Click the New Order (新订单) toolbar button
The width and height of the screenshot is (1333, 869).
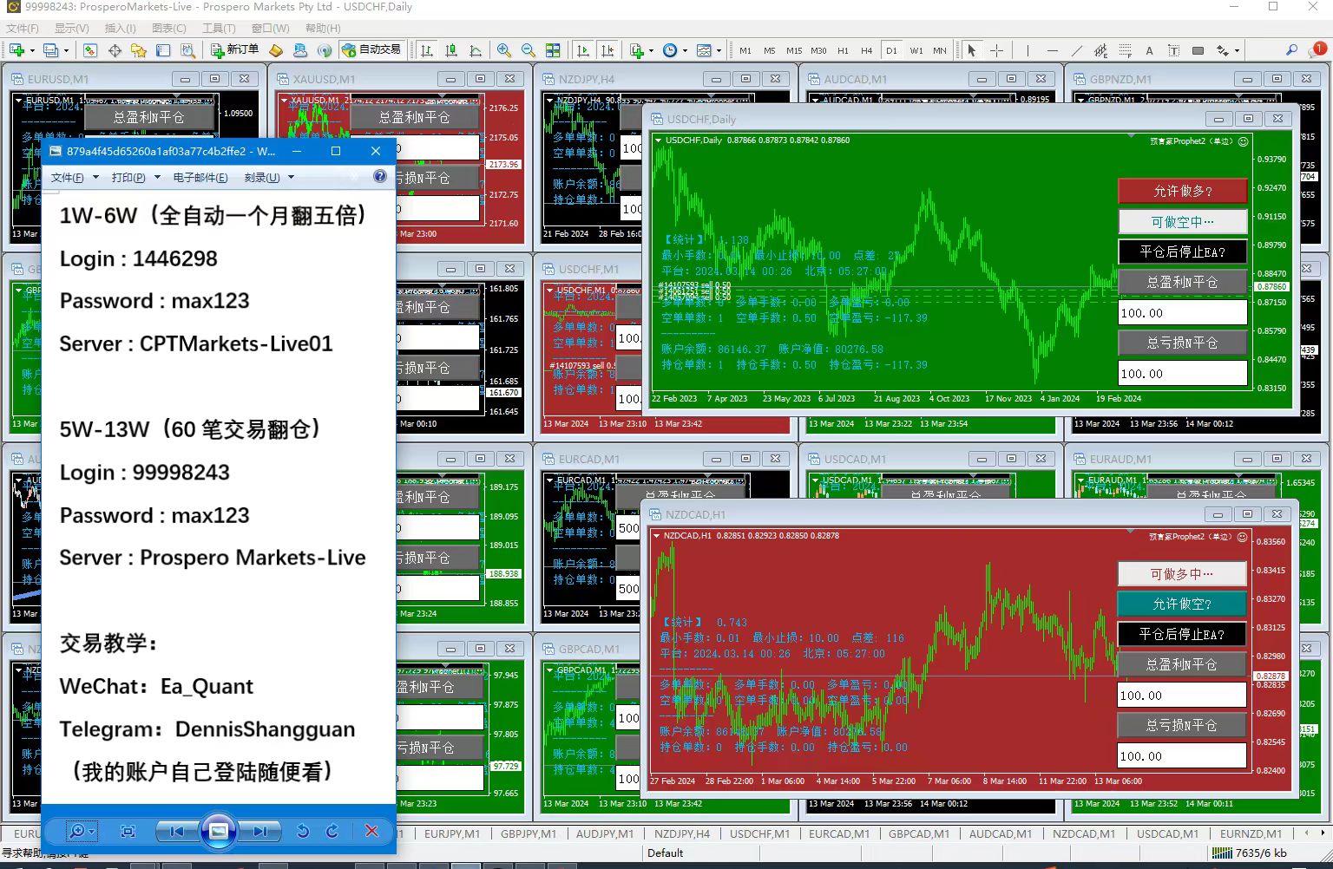point(234,50)
